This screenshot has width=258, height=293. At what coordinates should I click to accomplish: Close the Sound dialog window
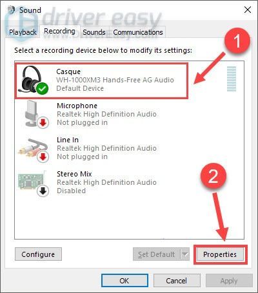click(248, 10)
